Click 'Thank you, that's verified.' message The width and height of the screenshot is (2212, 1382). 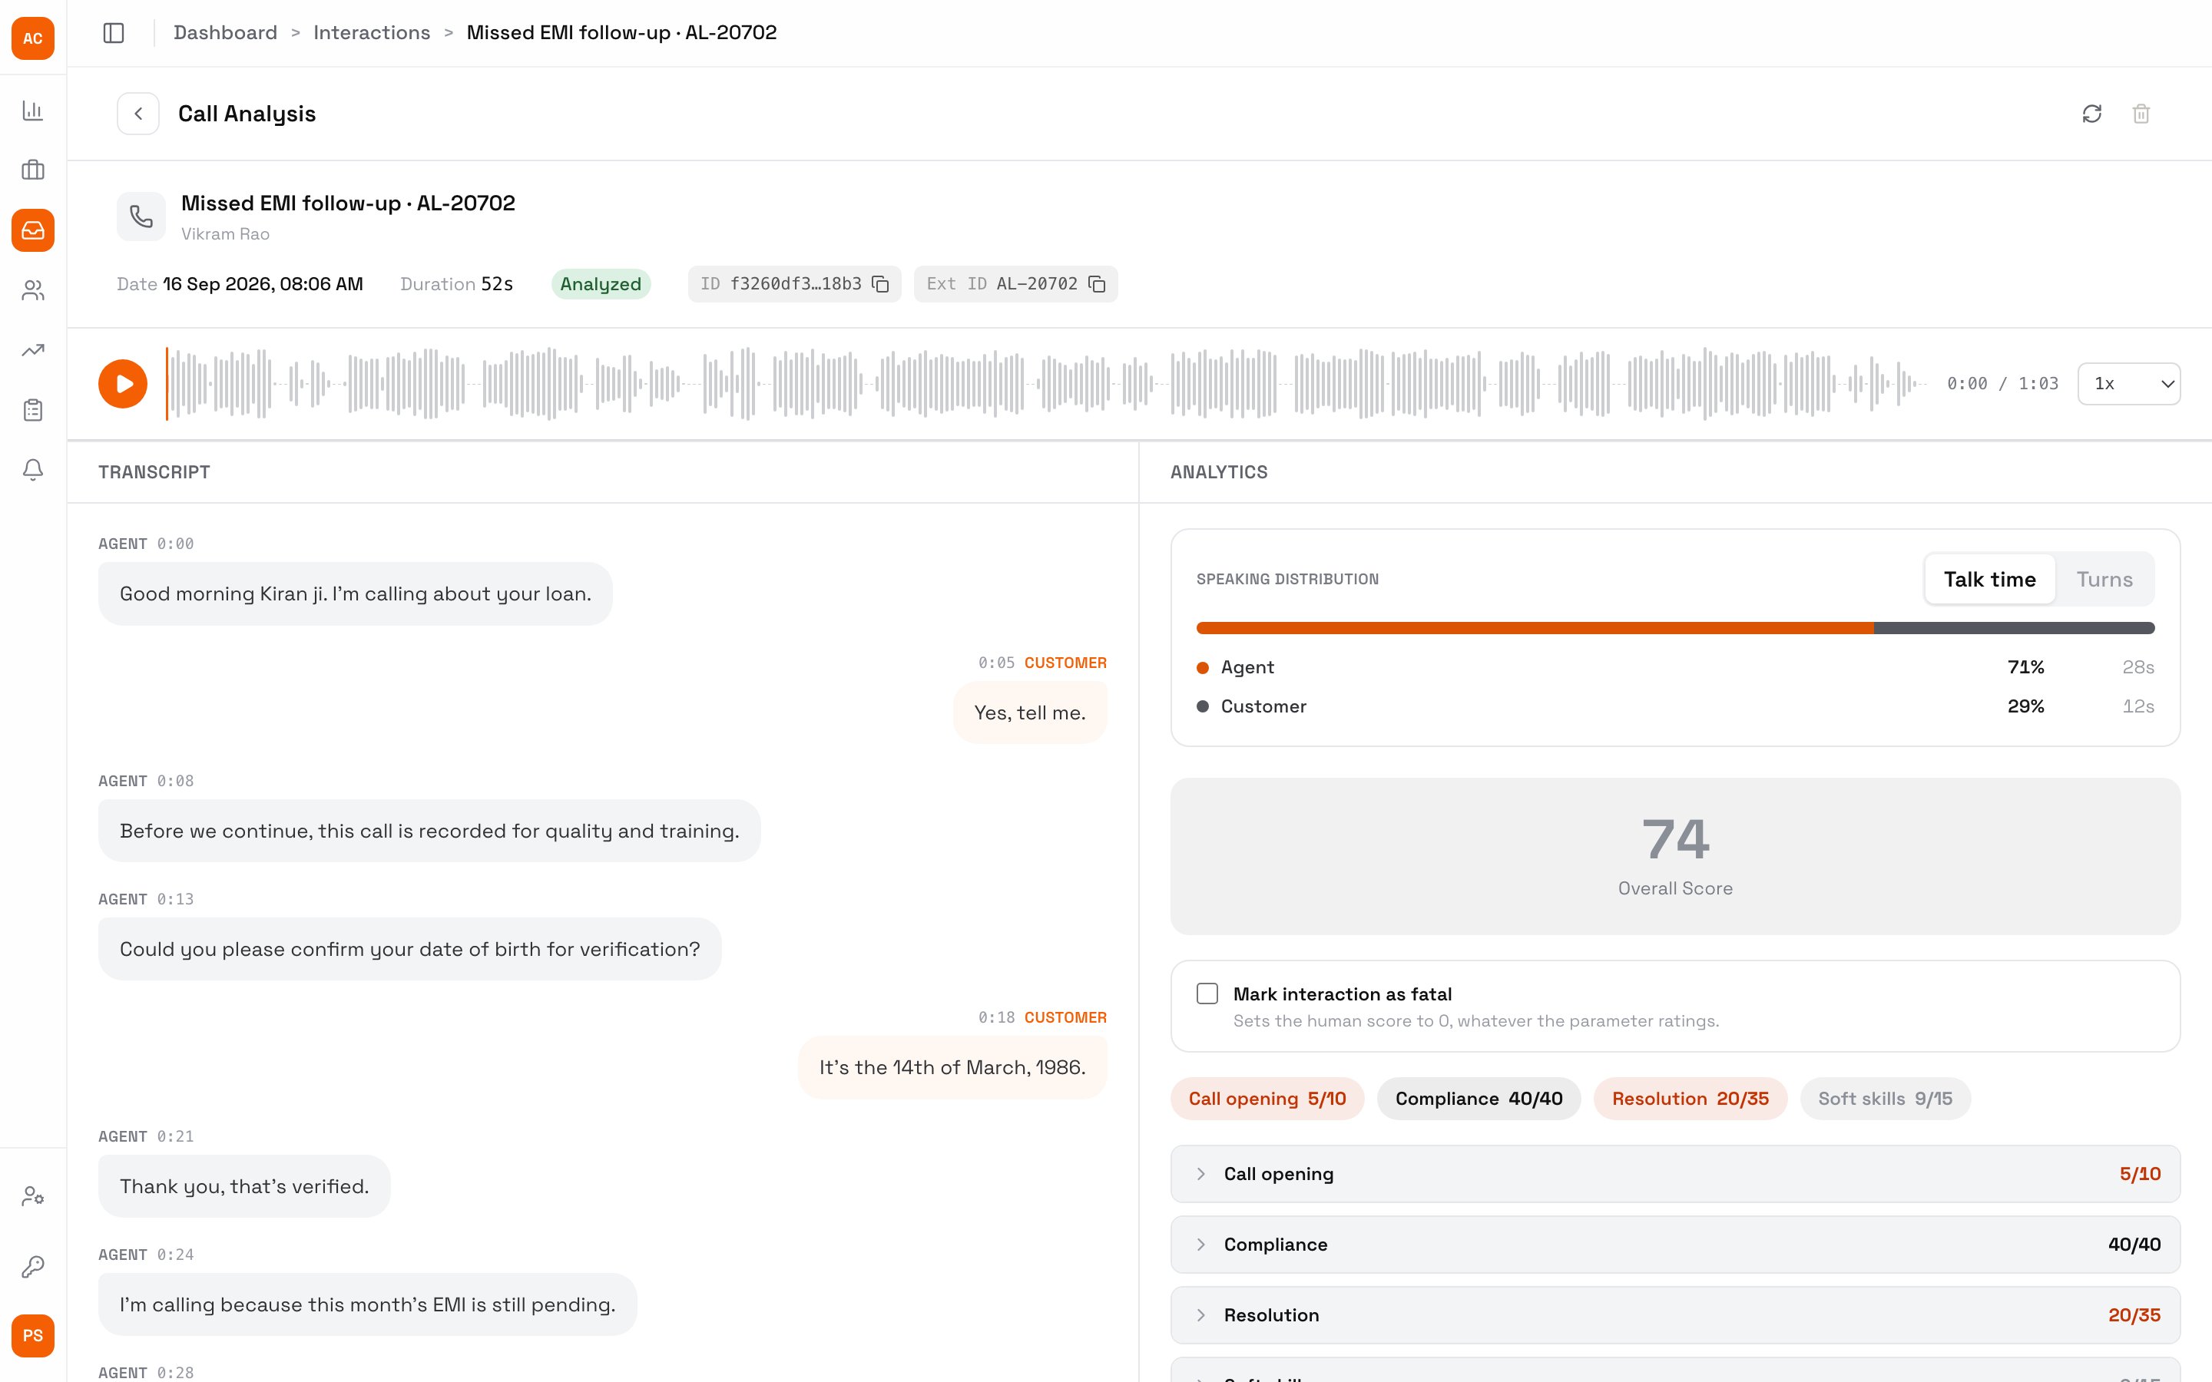click(244, 1186)
